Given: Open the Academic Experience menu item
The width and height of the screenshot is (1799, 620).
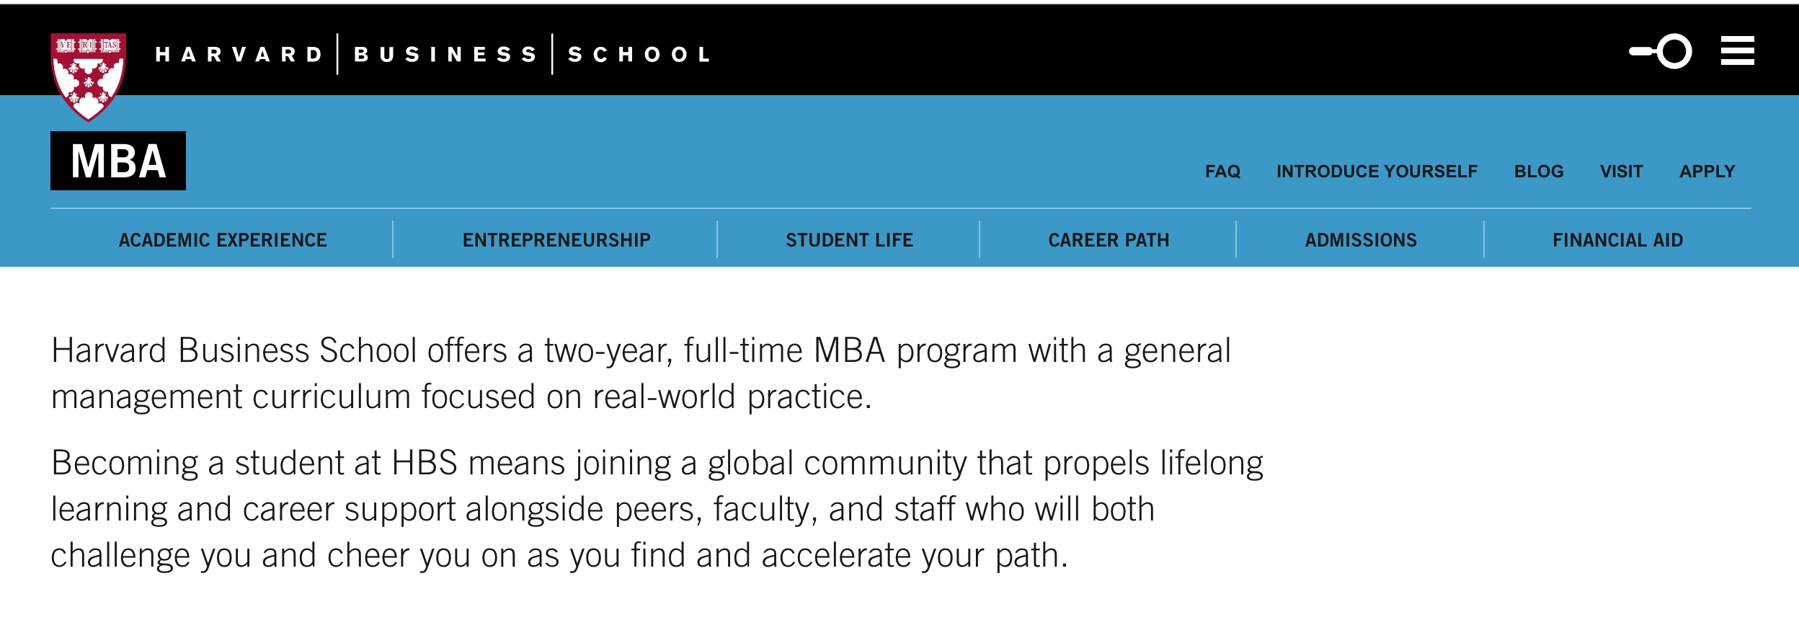Looking at the screenshot, I should click(x=223, y=240).
